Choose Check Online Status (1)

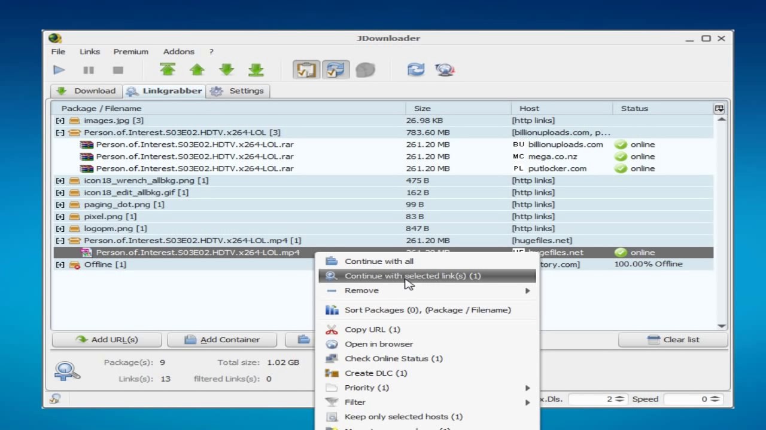(x=427, y=358)
